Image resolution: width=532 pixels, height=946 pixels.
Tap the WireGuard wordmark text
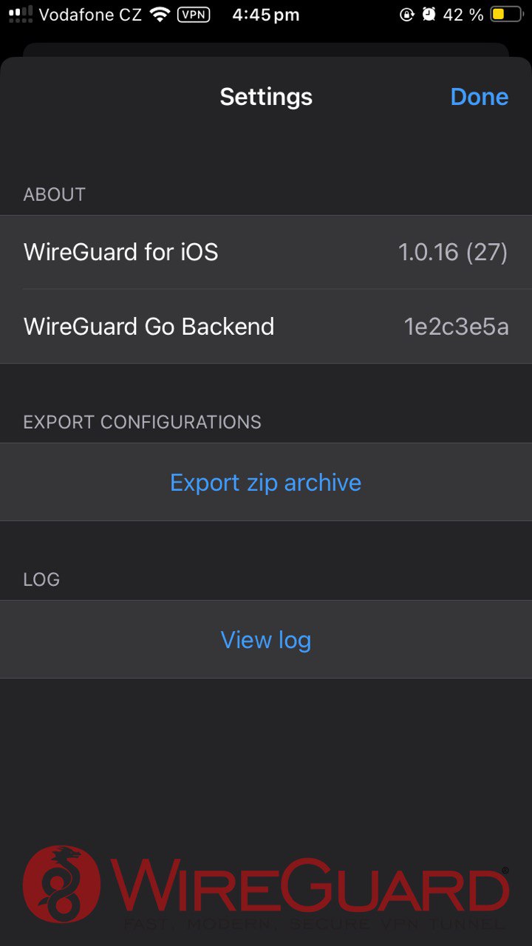tap(310, 887)
